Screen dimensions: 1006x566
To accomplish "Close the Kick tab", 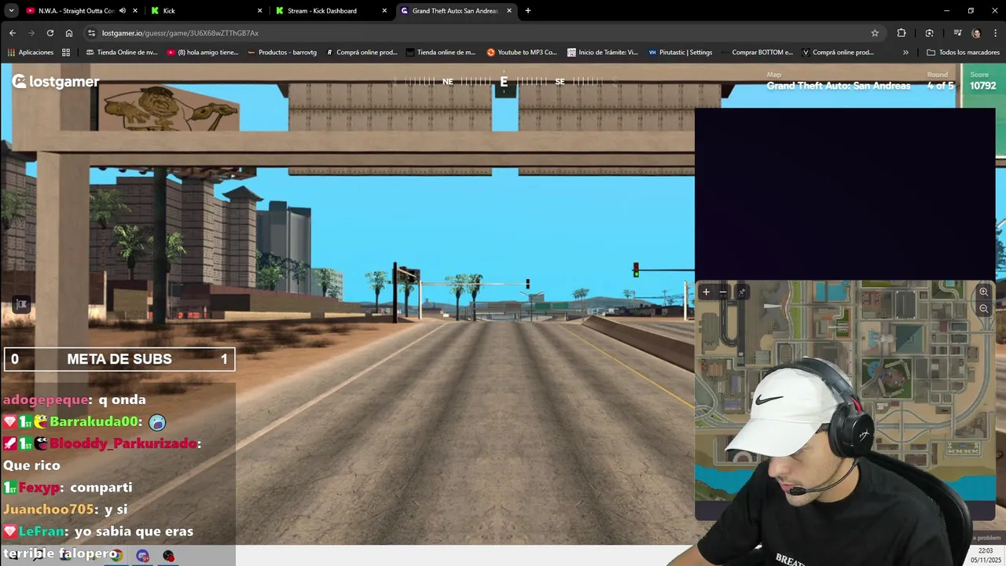I will pyautogui.click(x=260, y=11).
